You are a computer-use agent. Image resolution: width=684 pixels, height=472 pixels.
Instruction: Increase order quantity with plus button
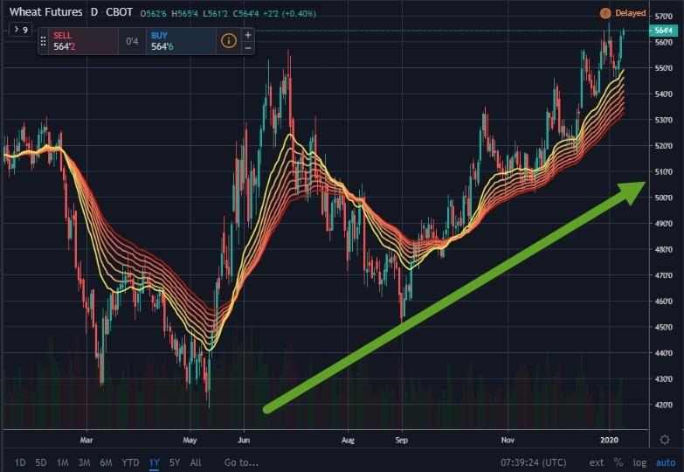(248, 35)
